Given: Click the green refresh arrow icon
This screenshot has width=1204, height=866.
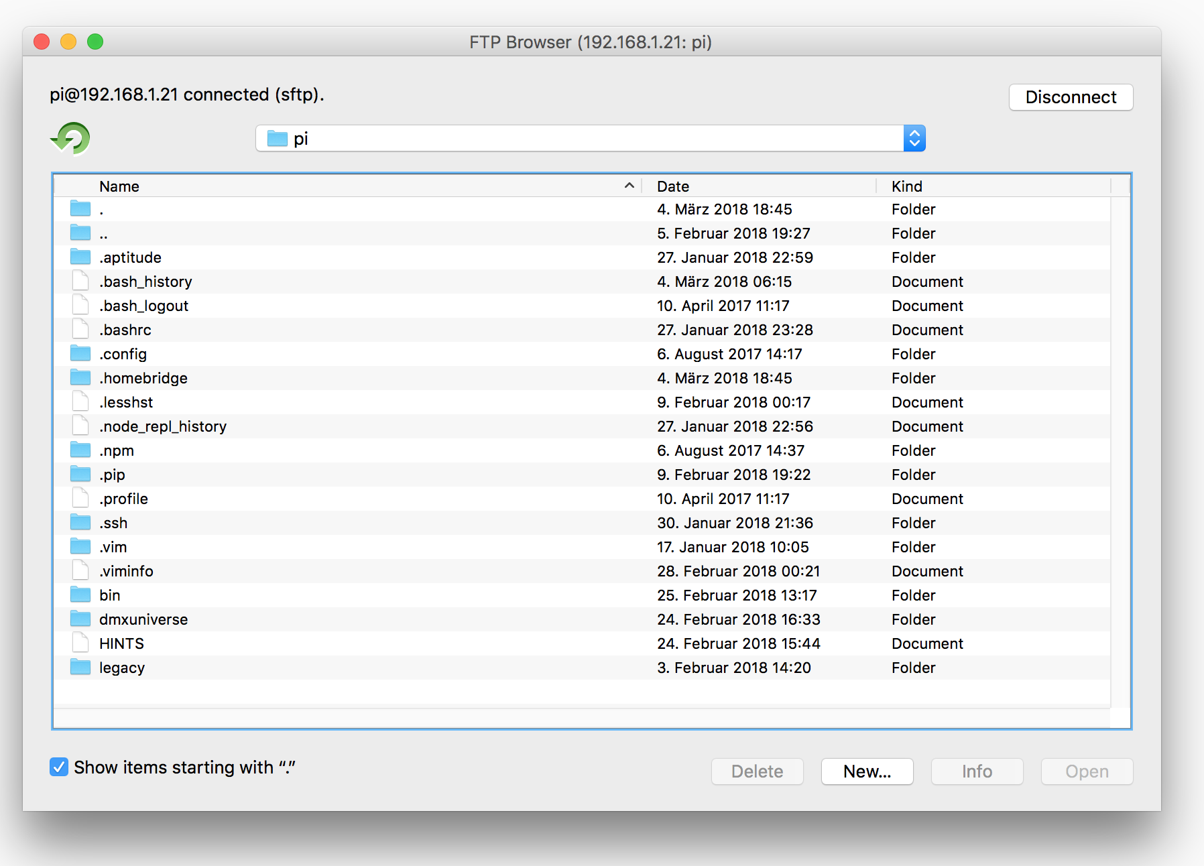Looking at the screenshot, I should pyautogui.click(x=70, y=139).
